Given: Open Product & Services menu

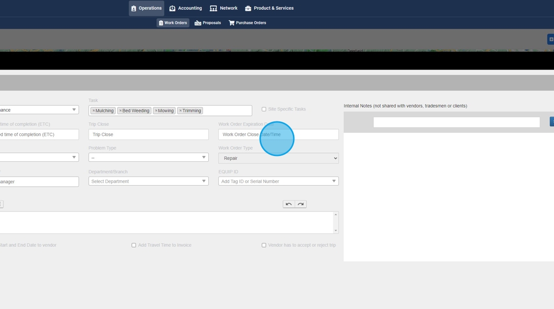Looking at the screenshot, I should 269,8.
